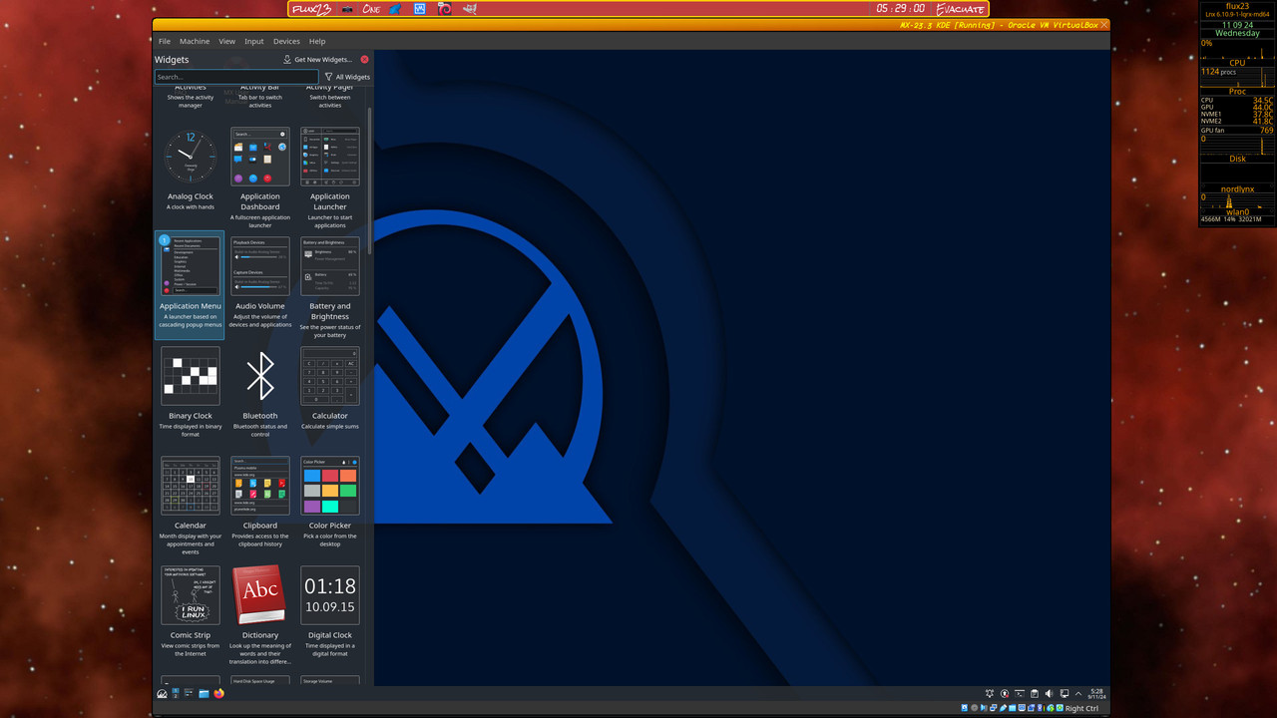Open the All Widgets filter dropdown
This screenshot has height=718, width=1277.
pyautogui.click(x=347, y=77)
